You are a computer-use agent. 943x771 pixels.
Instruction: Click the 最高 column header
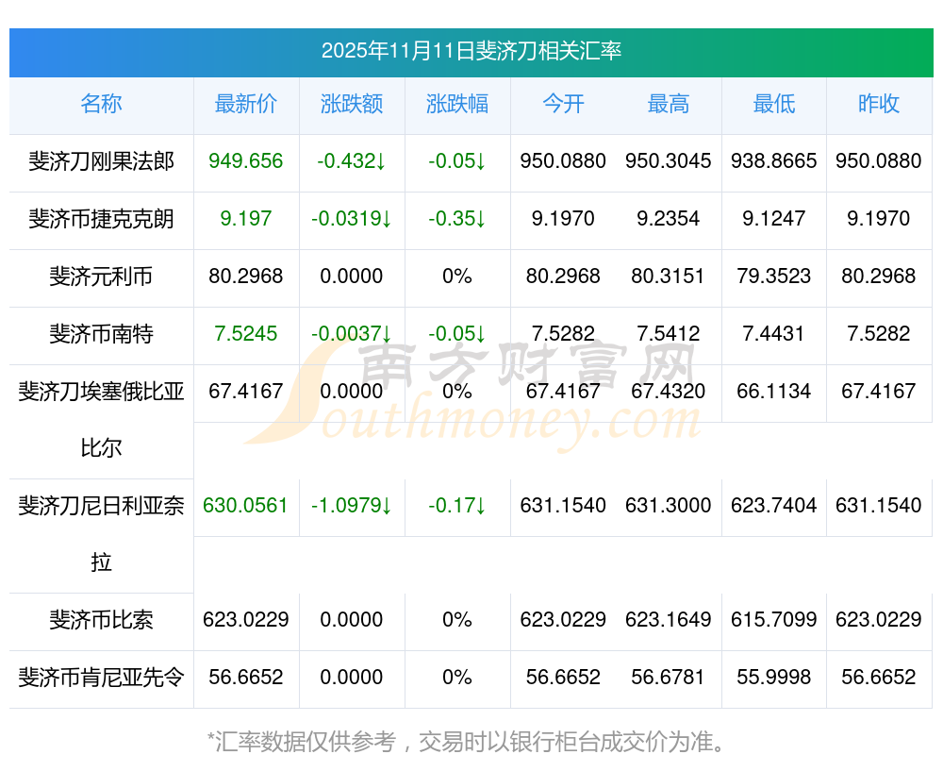point(669,104)
